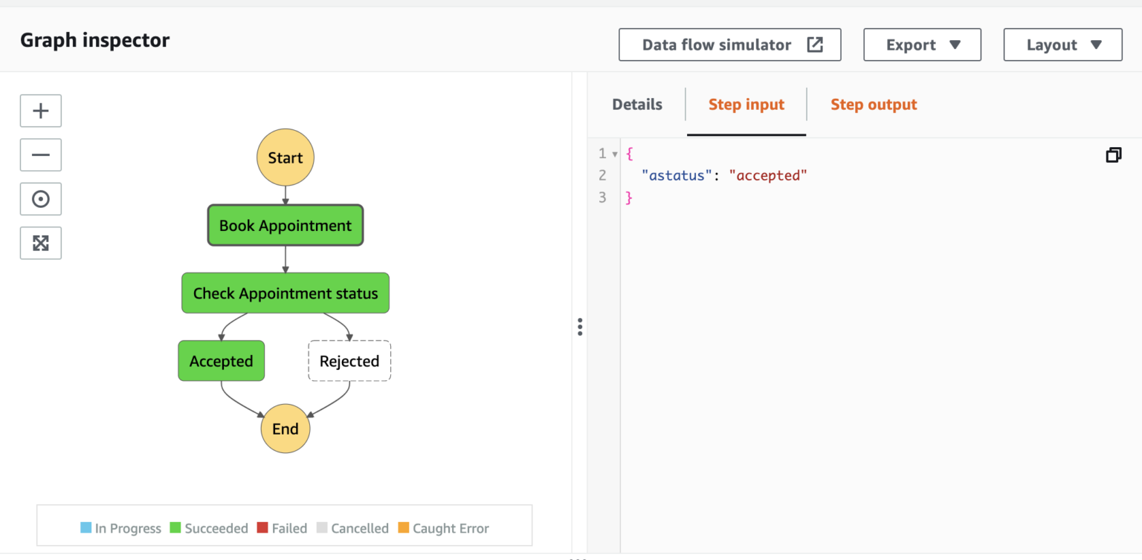Click the zoom out icon on the graph

pyautogui.click(x=40, y=154)
